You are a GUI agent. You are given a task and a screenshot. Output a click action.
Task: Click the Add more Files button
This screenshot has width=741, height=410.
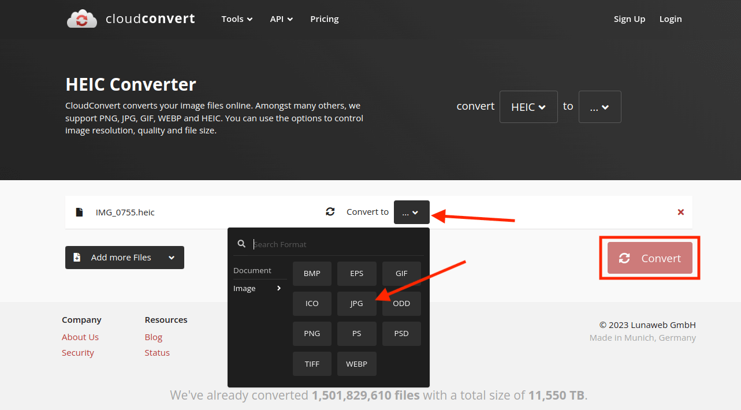(x=125, y=258)
